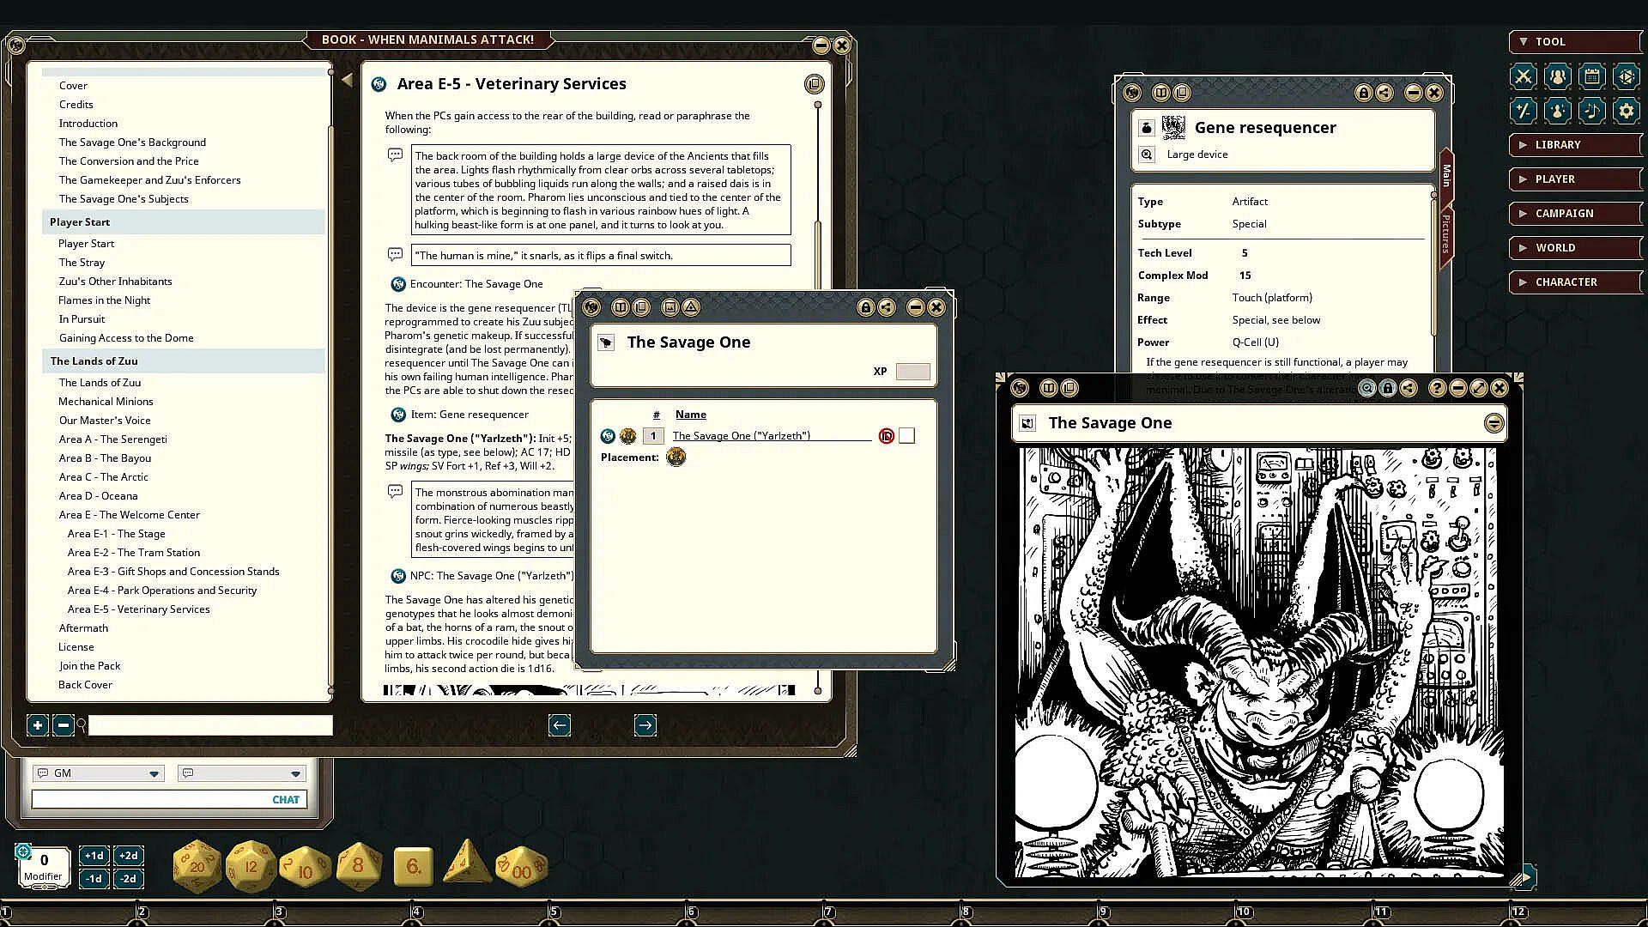The height and width of the screenshot is (927, 1648).
Task: Click the share icon on encounter window
Action: [x=887, y=307]
